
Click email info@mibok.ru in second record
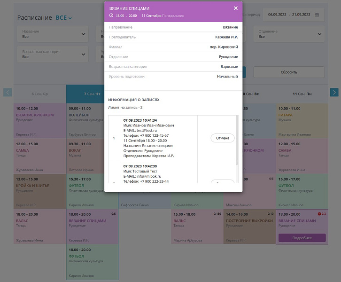149,176
